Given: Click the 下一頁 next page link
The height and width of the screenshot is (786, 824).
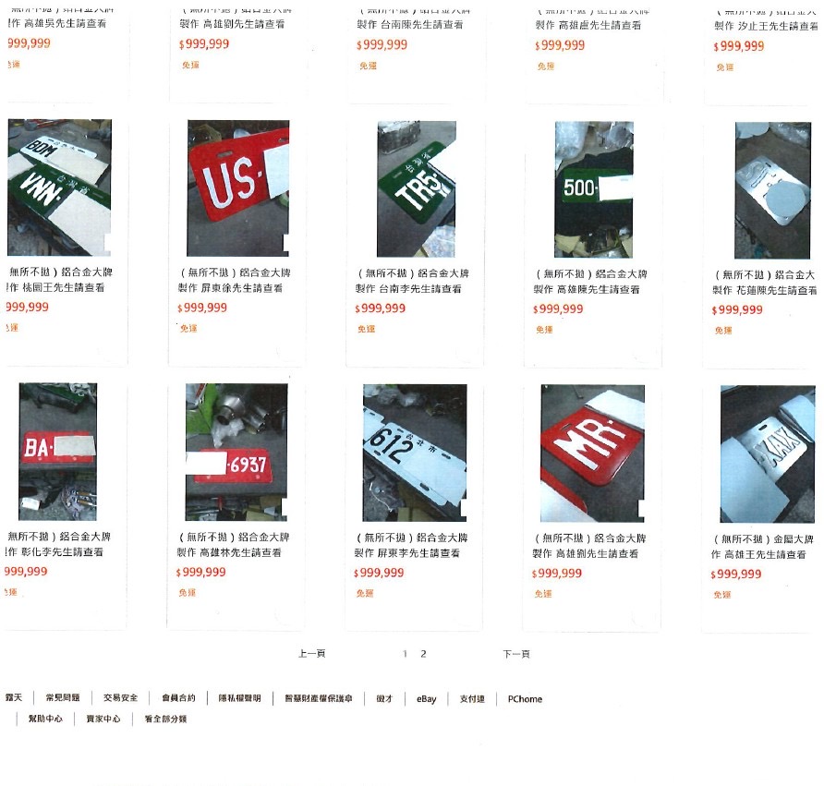Looking at the screenshot, I should click(x=516, y=654).
